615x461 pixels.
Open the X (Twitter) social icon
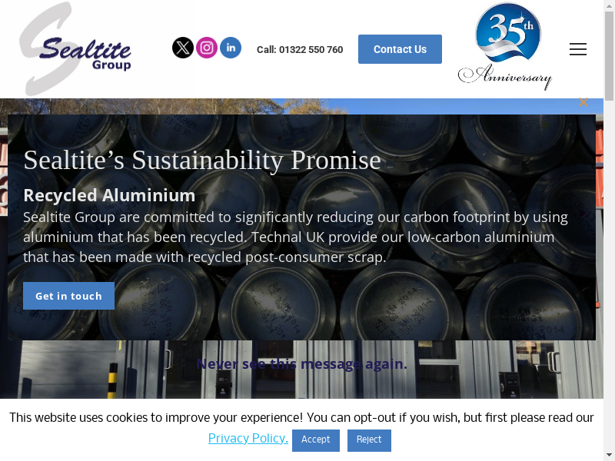pyautogui.click(x=183, y=48)
